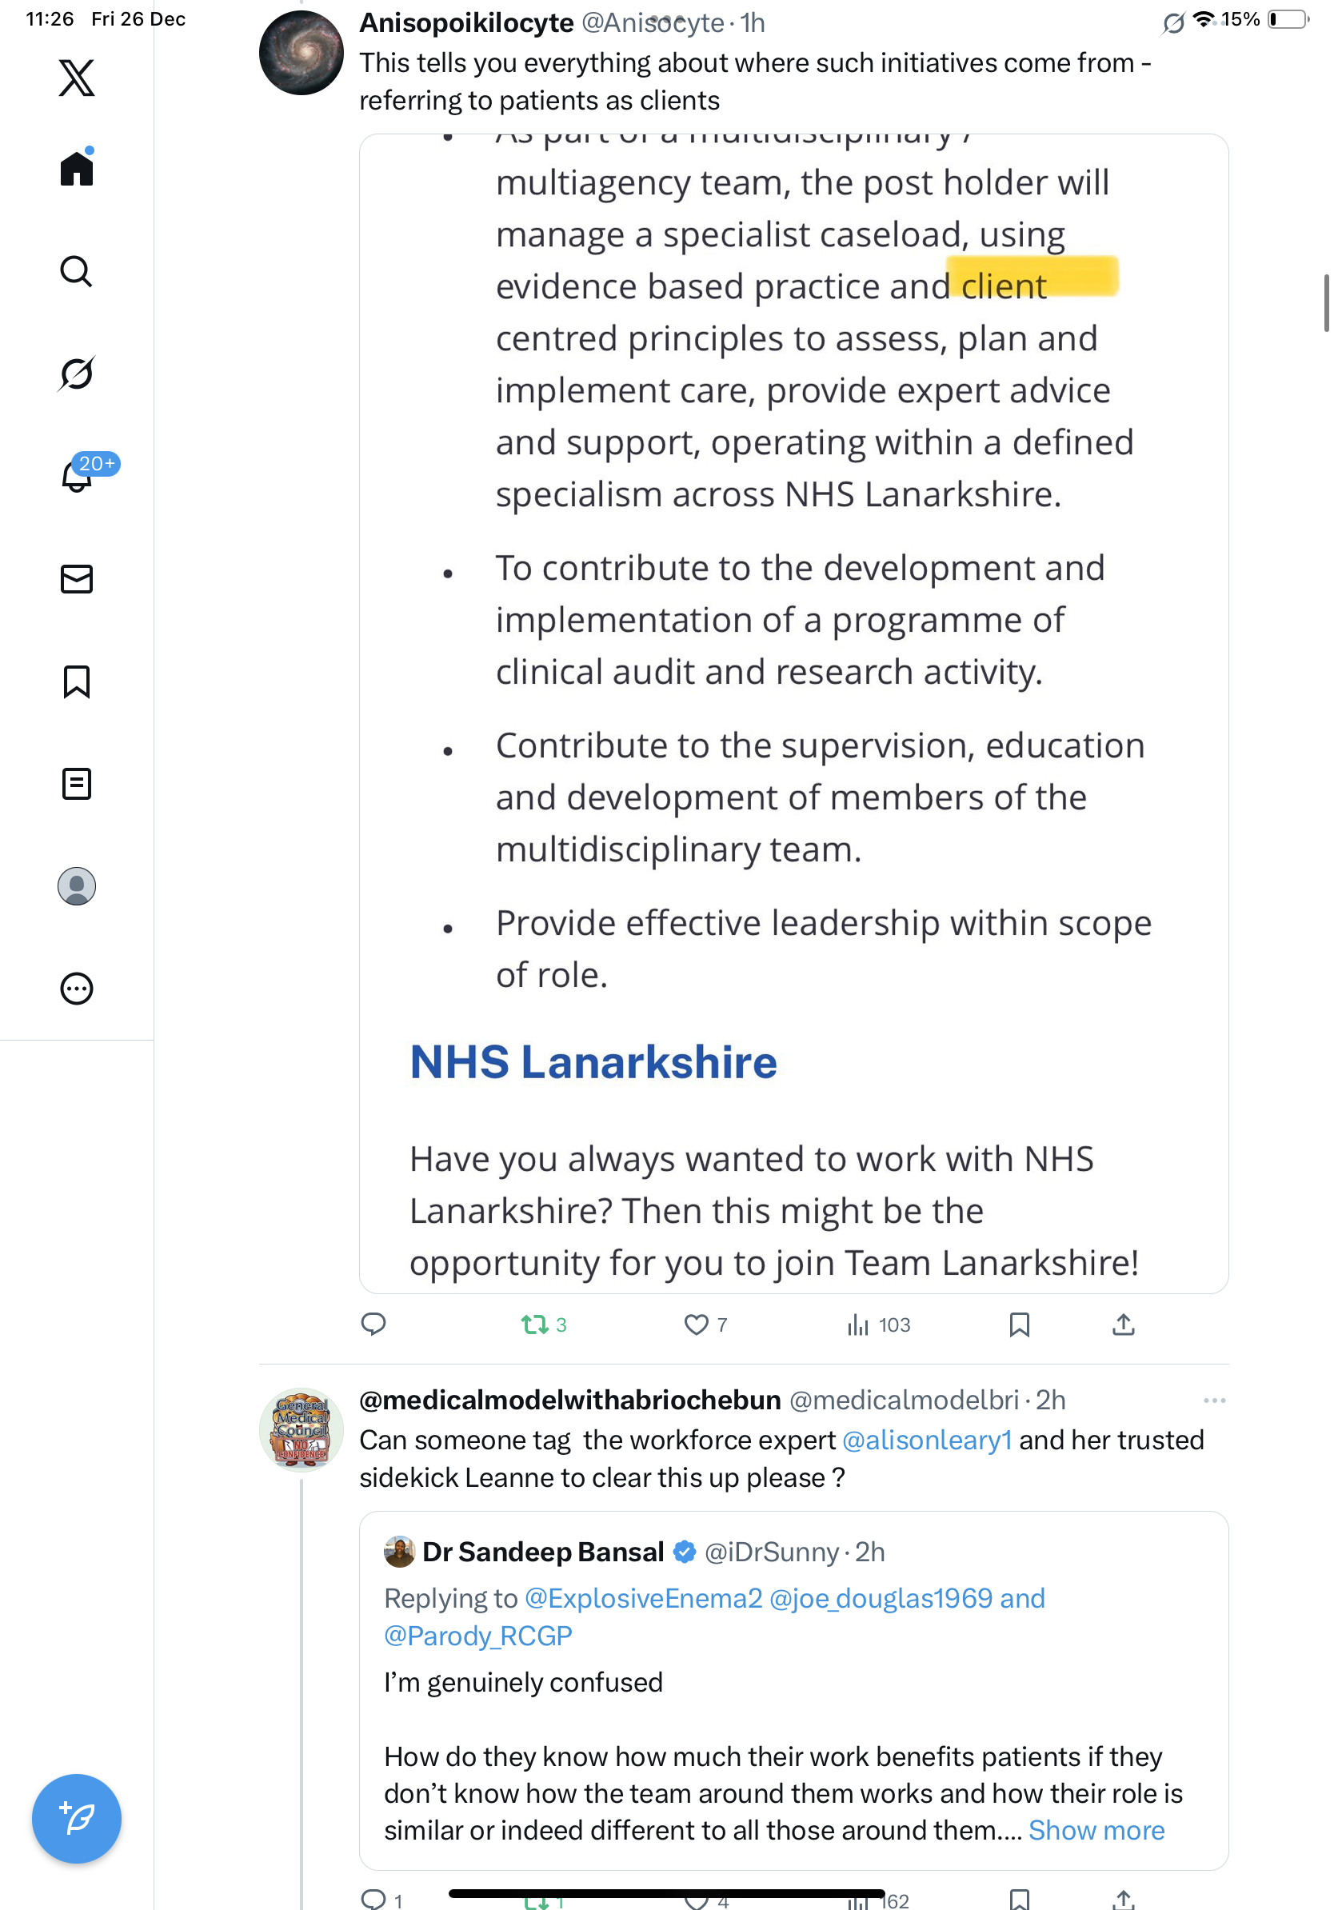Open the Profile icon in sidebar
Viewport: 1334px width, 1910px height.
pyautogui.click(x=77, y=886)
